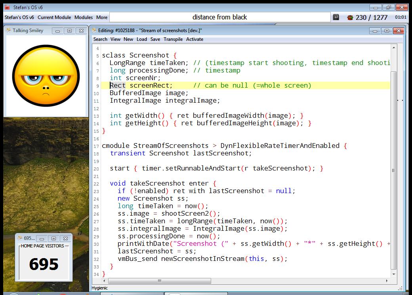412x295 pixels.
Task: Open the Search menu in the editor
Action: (100, 39)
